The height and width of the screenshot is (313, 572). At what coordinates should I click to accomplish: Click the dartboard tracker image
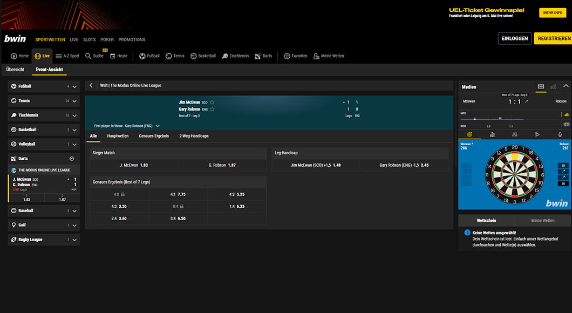[514, 174]
